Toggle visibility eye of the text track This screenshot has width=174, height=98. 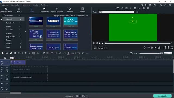(x=2, y=61)
